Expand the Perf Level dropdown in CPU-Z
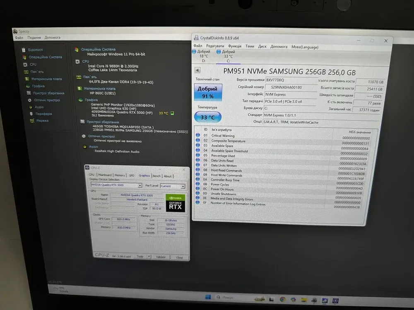The width and height of the screenshot is (414, 310). (x=183, y=186)
